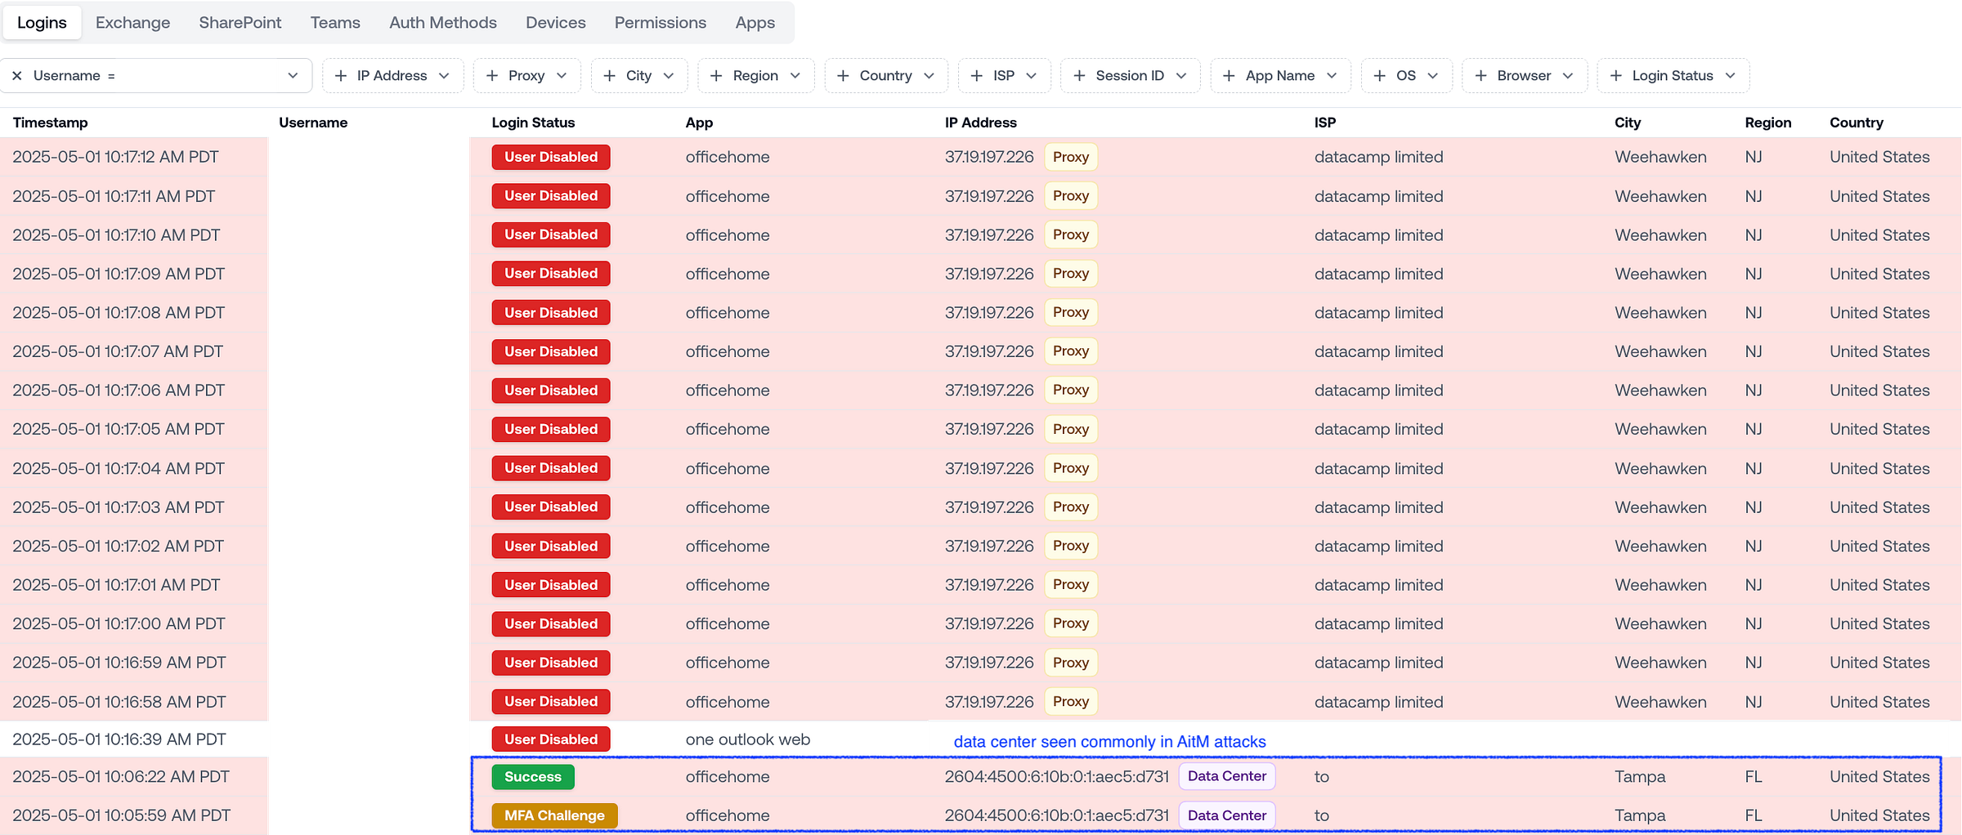This screenshot has height=835, width=1962.
Task: Click the plus icon on Country filter
Action: pyautogui.click(x=843, y=76)
